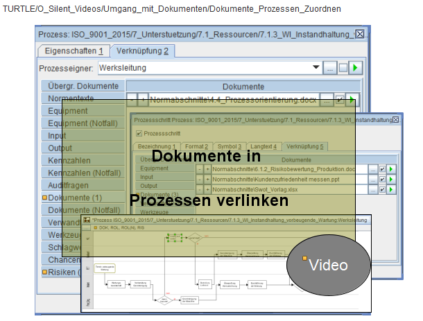Click plus button of Kundenzufriedenheit messen.ppt row

(207, 180)
